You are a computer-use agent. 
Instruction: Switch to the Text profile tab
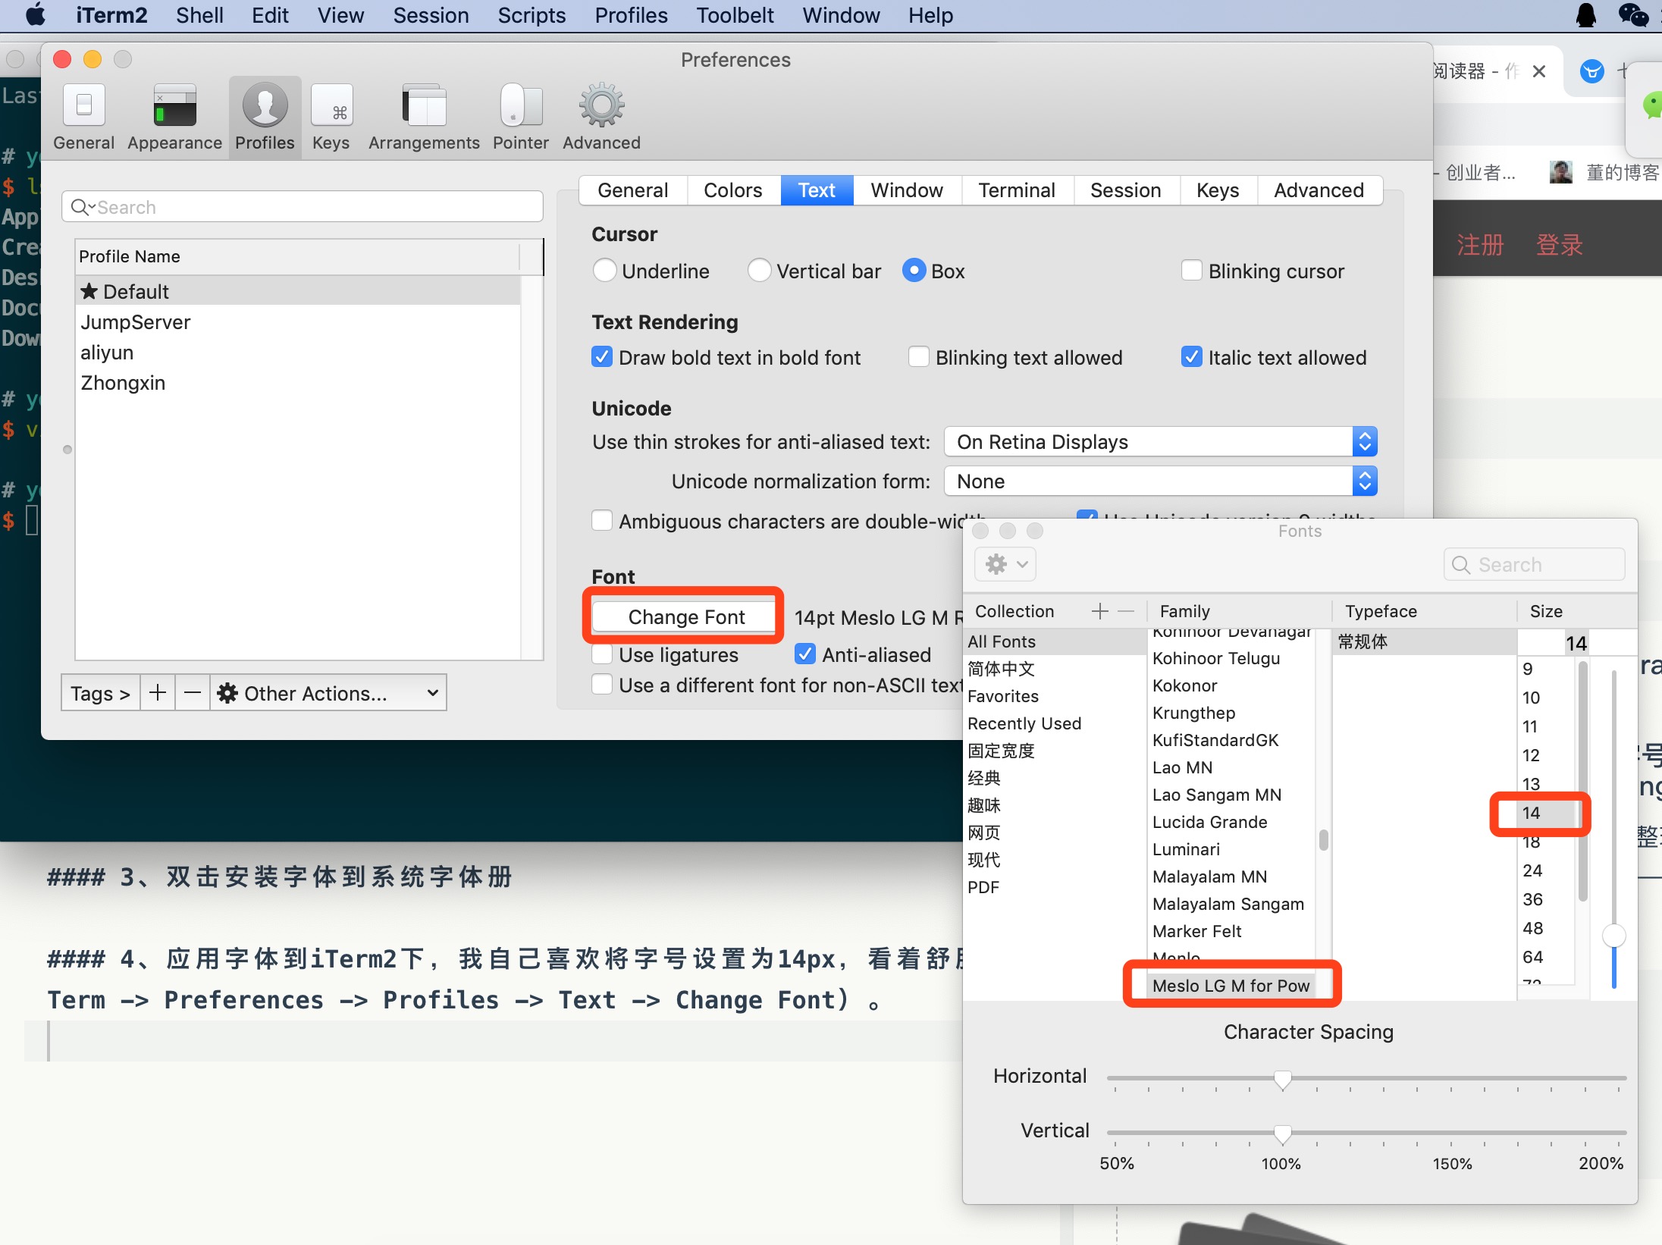click(817, 190)
